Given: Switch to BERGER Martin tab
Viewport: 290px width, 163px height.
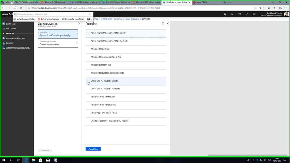Looking at the screenshot, I should (x=85, y=3).
